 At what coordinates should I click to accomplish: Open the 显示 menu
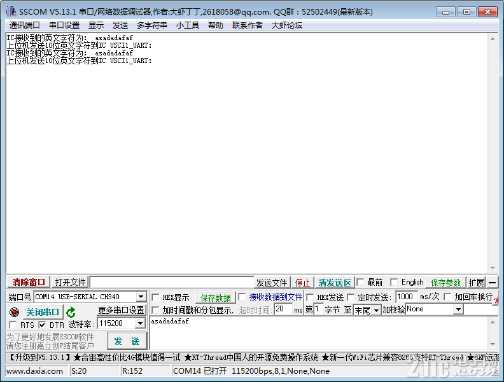tap(96, 25)
